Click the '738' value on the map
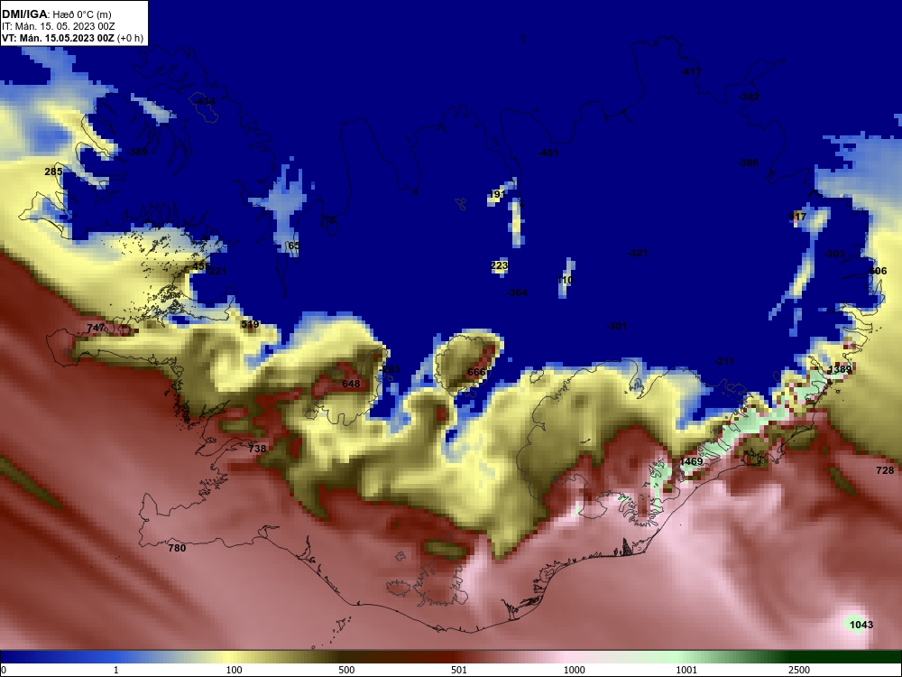Viewport: 902px width, 677px height. tap(258, 449)
